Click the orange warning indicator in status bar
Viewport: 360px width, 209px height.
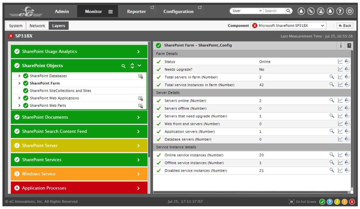[x=344, y=202]
